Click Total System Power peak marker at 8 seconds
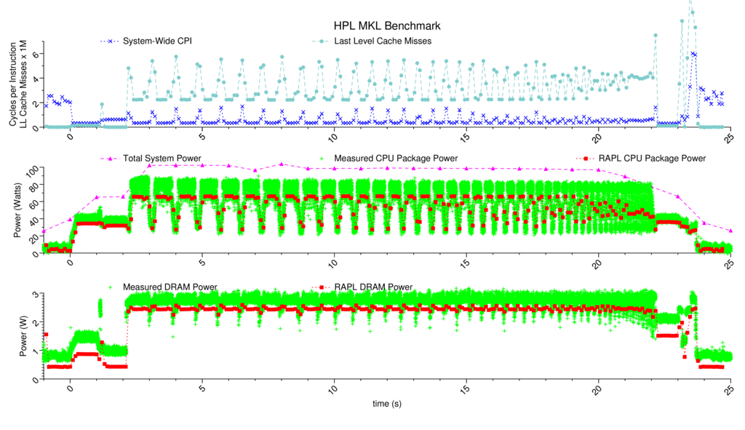Viewport: 745px width, 430px height. [282, 164]
